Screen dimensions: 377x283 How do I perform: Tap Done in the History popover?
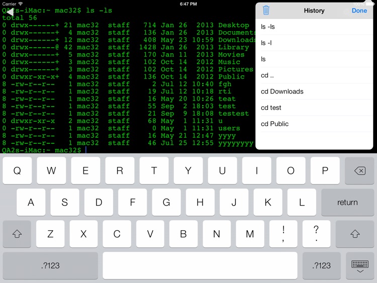point(359,11)
